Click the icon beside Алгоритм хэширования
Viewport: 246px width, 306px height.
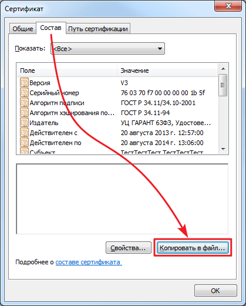click(x=24, y=112)
